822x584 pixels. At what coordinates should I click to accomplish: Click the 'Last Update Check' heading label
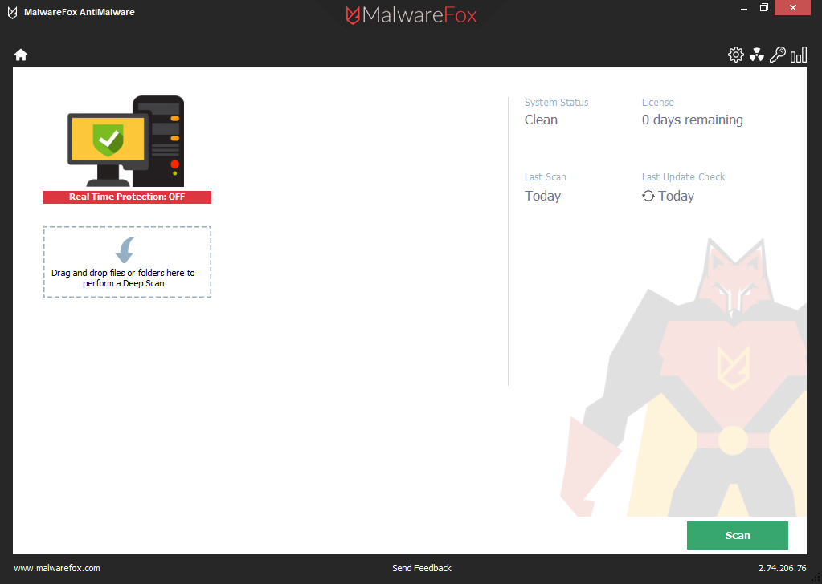click(683, 176)
